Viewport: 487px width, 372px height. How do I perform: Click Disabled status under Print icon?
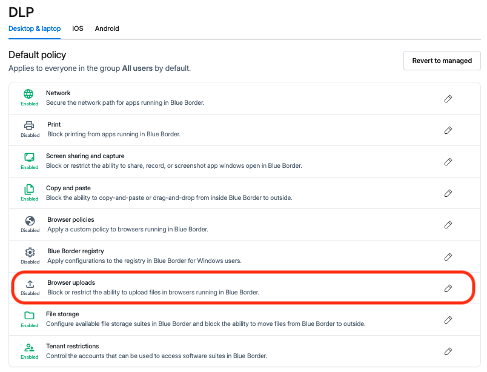[30, 135]
